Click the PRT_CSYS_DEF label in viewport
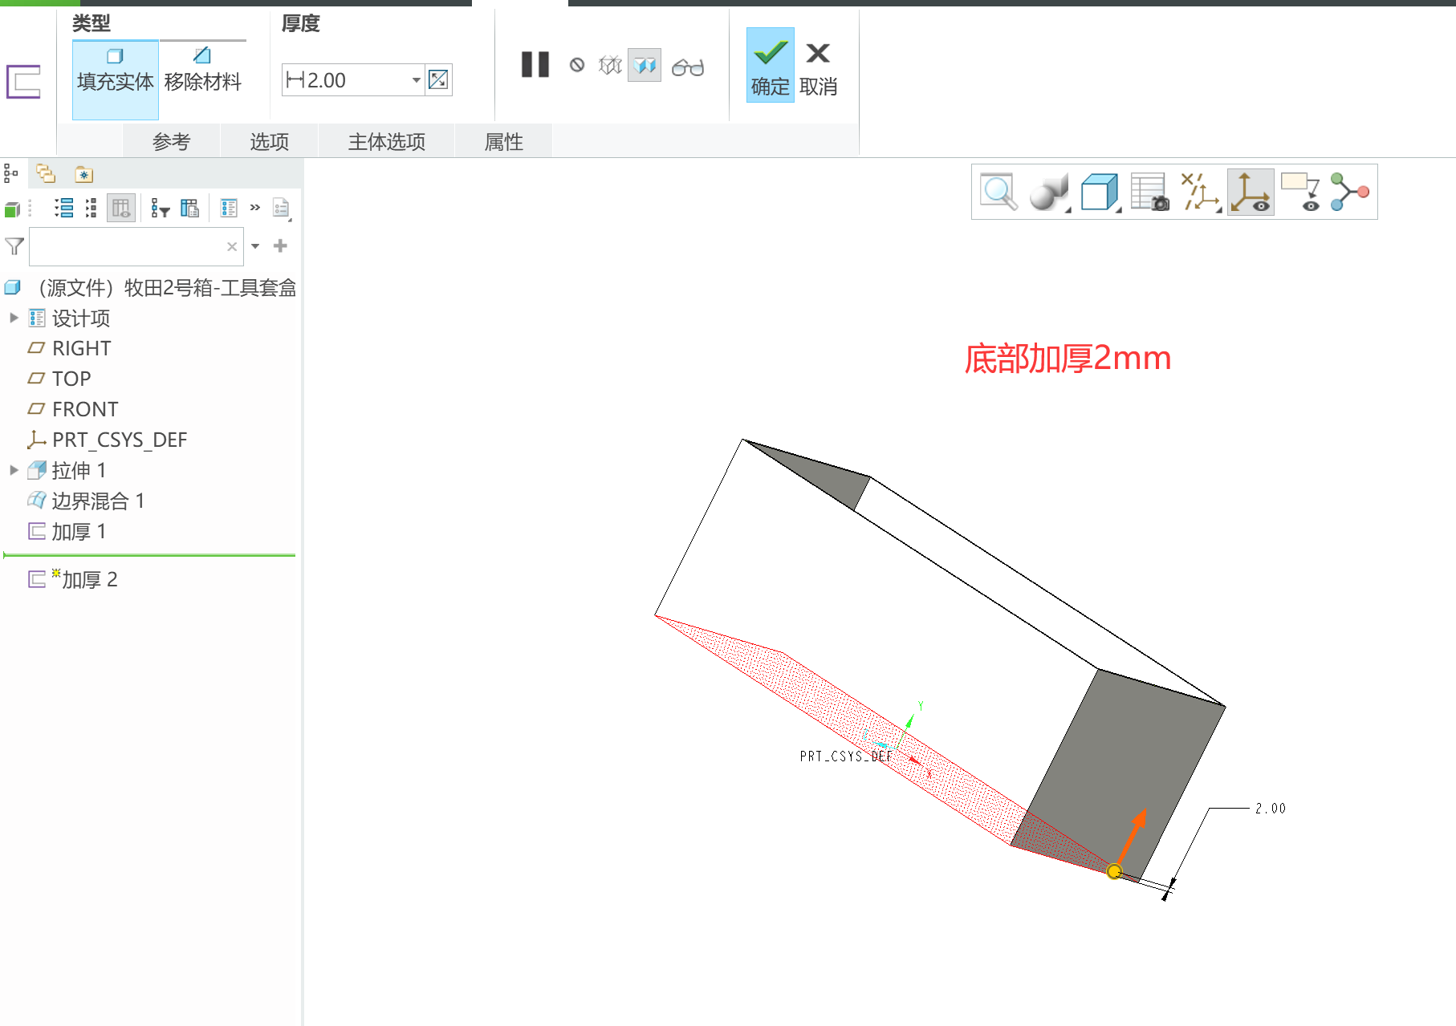 pyautogui.click(x=846, y=756)
